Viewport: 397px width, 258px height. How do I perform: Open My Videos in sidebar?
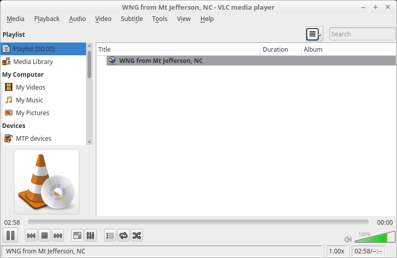click(x=44, y=87)
